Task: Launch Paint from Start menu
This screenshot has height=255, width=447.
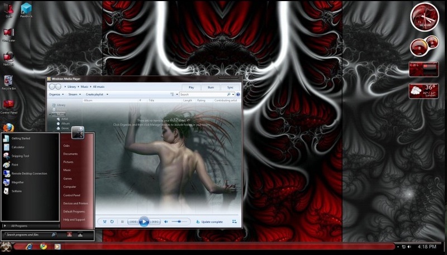Action: 30,165
